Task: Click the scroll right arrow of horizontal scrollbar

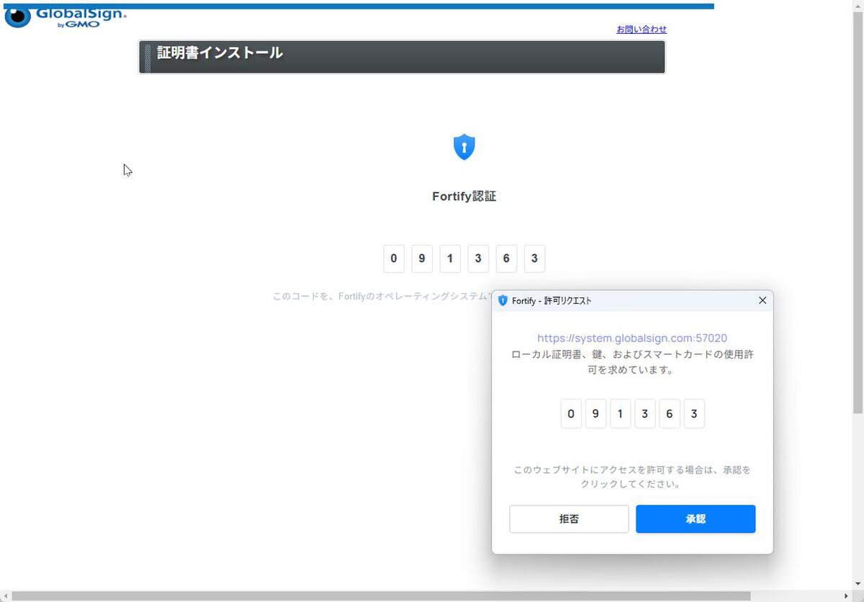Action: (x=847, y=596)
